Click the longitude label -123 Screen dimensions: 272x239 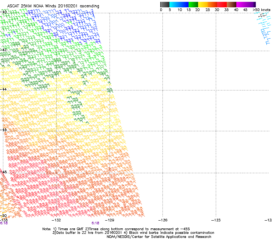click(216, 220)
